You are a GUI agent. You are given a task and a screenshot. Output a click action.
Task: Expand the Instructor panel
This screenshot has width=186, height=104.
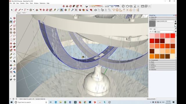tap(162, 70)
